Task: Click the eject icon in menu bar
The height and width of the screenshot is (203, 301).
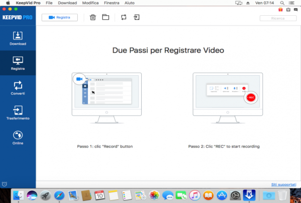Action: (x=248, y=3)
